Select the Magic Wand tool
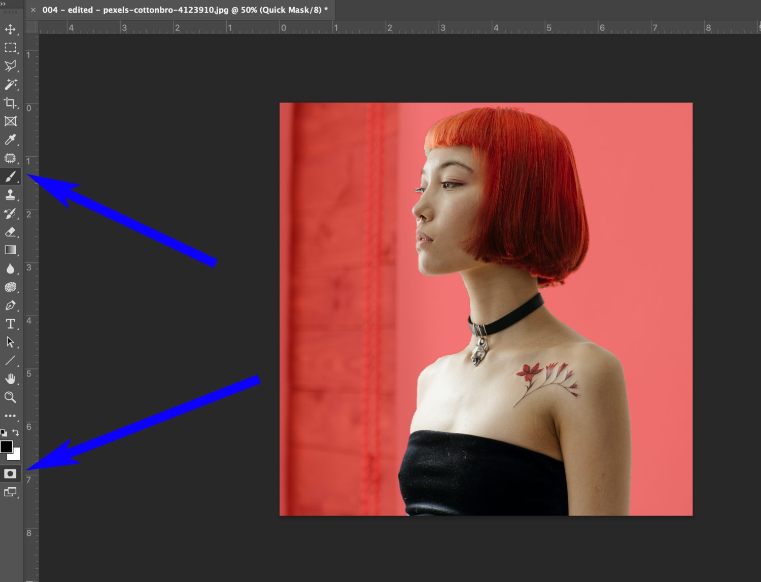Screen dimensions: 761x582 click(x=10, y=84)
